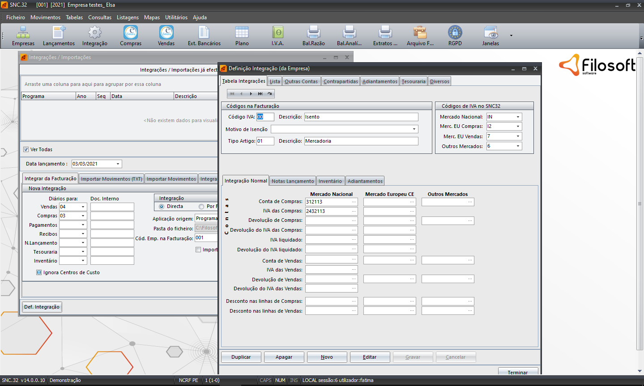Switch to the Contrapartidas tab
The width and height of the screenshot is (644, 386).
pos(341,81)
